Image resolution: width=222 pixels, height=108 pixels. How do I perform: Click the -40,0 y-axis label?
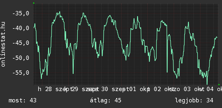coord(21,28)
